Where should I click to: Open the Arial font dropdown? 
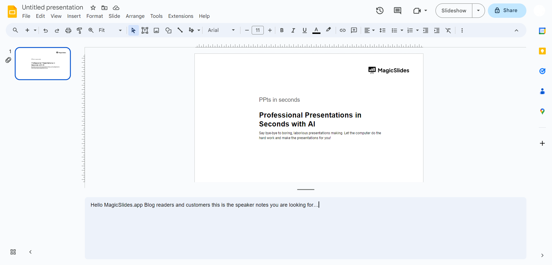tap(221, 30)
